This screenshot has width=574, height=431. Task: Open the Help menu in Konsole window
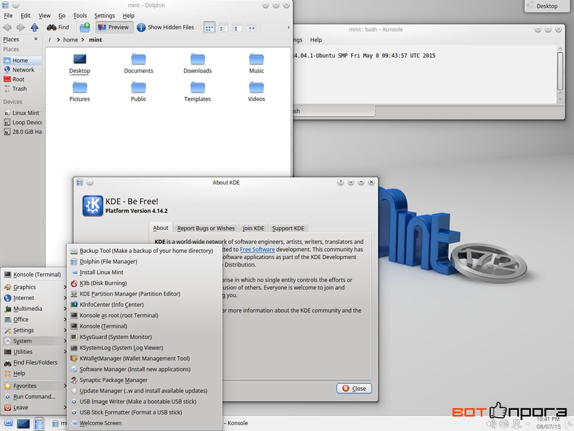316,40
